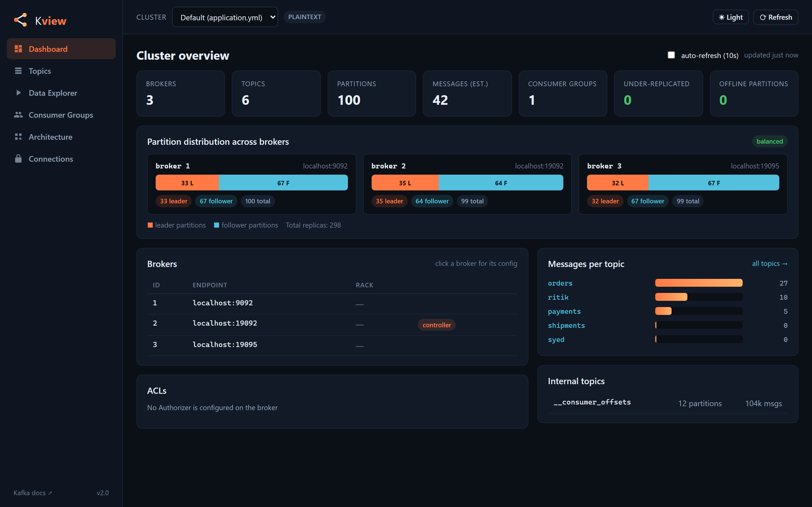This screenshot has width=812, height=507.
Task: Click the OFFLINE PARTITIONS stat card
Action: [x=754, y=93]
